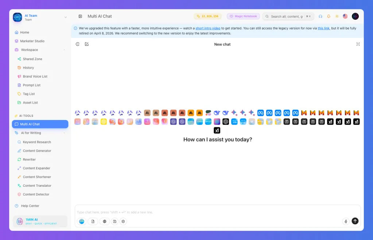Open Magic Notebook
Image resolution: width=373 pixels, height=240 pixels.
[x=243, y=16]
